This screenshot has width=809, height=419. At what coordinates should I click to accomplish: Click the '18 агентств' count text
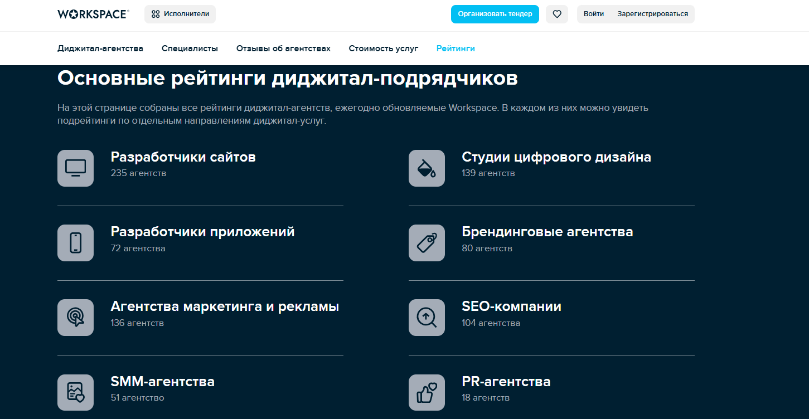pyautogui.click(x=486, y=398)
